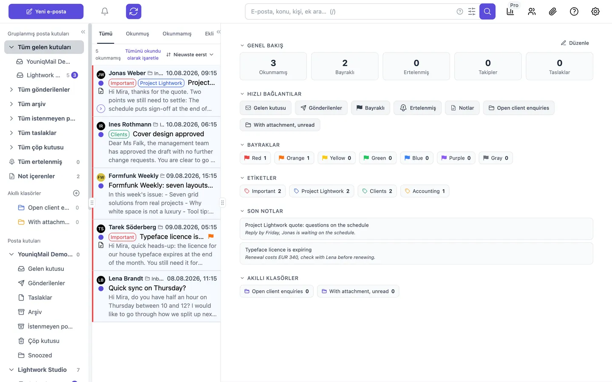Collapse the GENEL BAKIŞ section
This screenshot has height=382, width=612.
pos(242,45)
